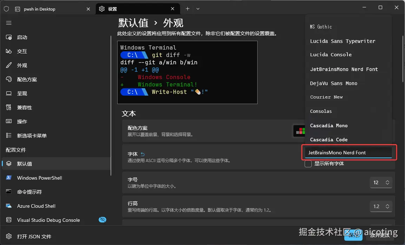405x245 pixels.
Task: Click the settings page vertical scrollbar
Action: coord(403,59)
